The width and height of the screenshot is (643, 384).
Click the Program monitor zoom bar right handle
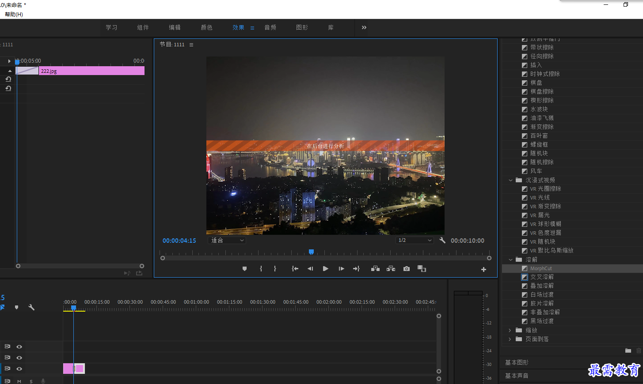tap(489, 258)
